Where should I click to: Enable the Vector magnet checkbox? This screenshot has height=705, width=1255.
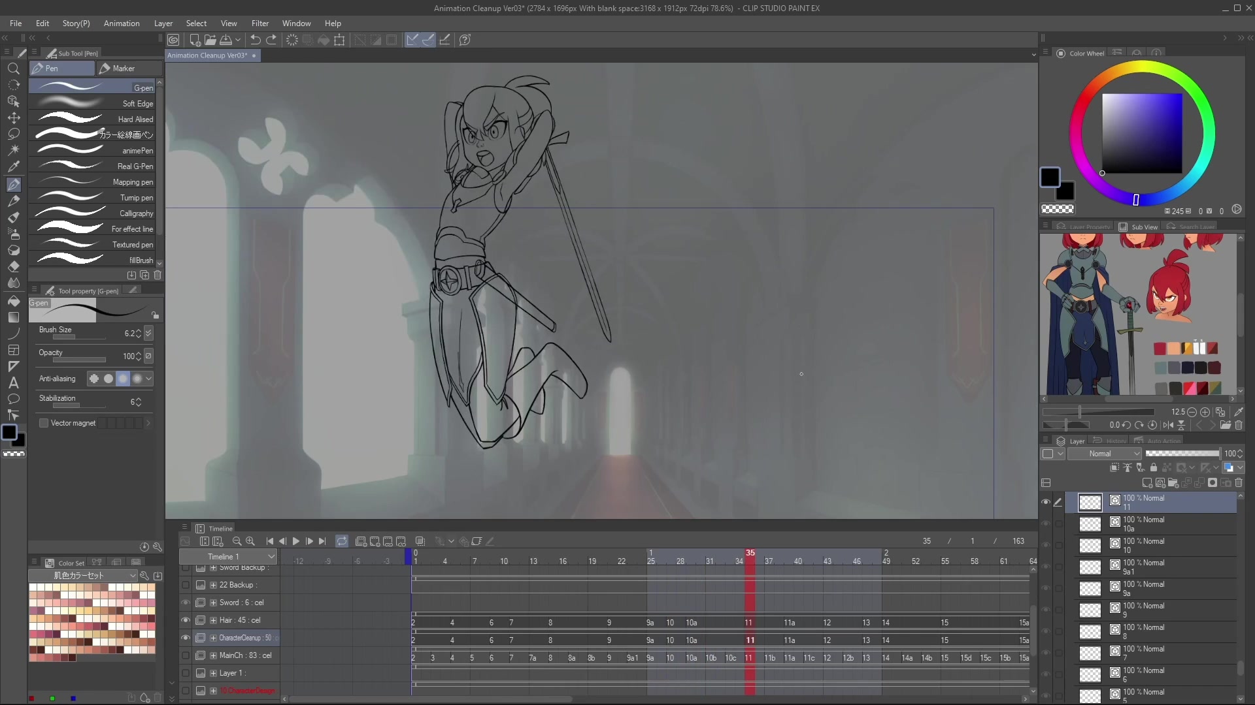click(x=44, y=423)
